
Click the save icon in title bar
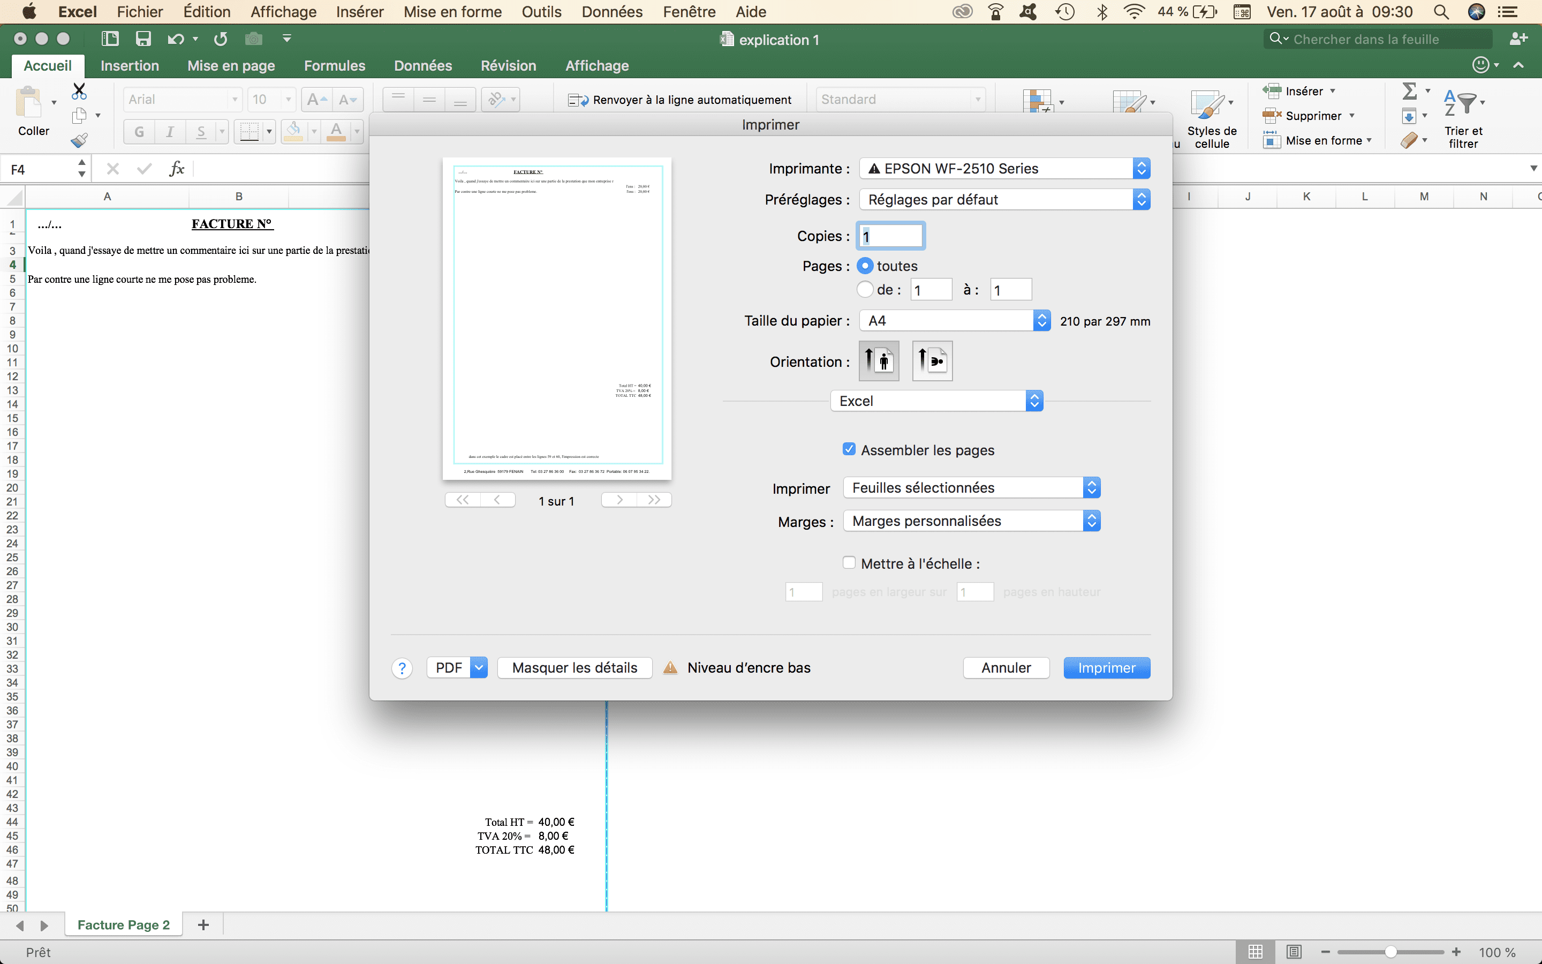click(143, 39)
